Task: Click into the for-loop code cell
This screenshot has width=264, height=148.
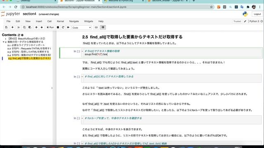Action: [x=172, y=120]
